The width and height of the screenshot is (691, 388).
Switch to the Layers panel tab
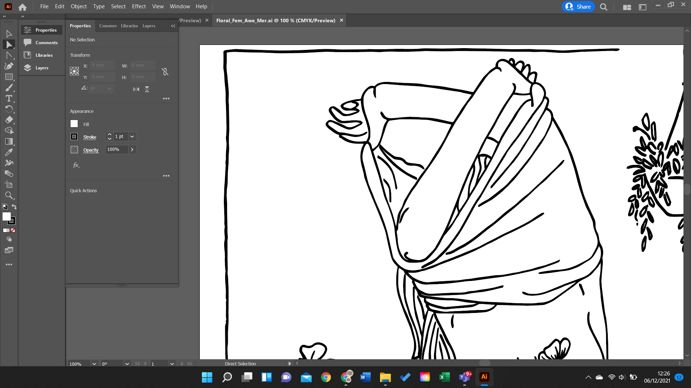149,26
